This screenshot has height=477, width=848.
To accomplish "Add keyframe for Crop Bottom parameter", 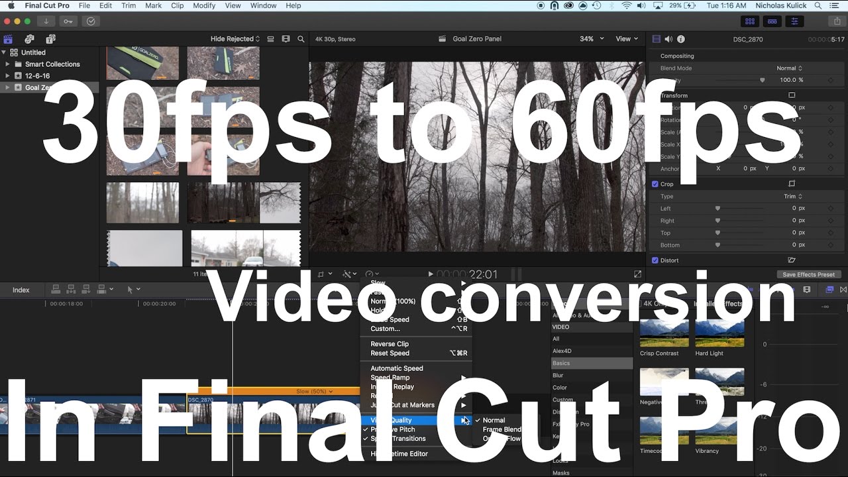I will pos(831,245).
